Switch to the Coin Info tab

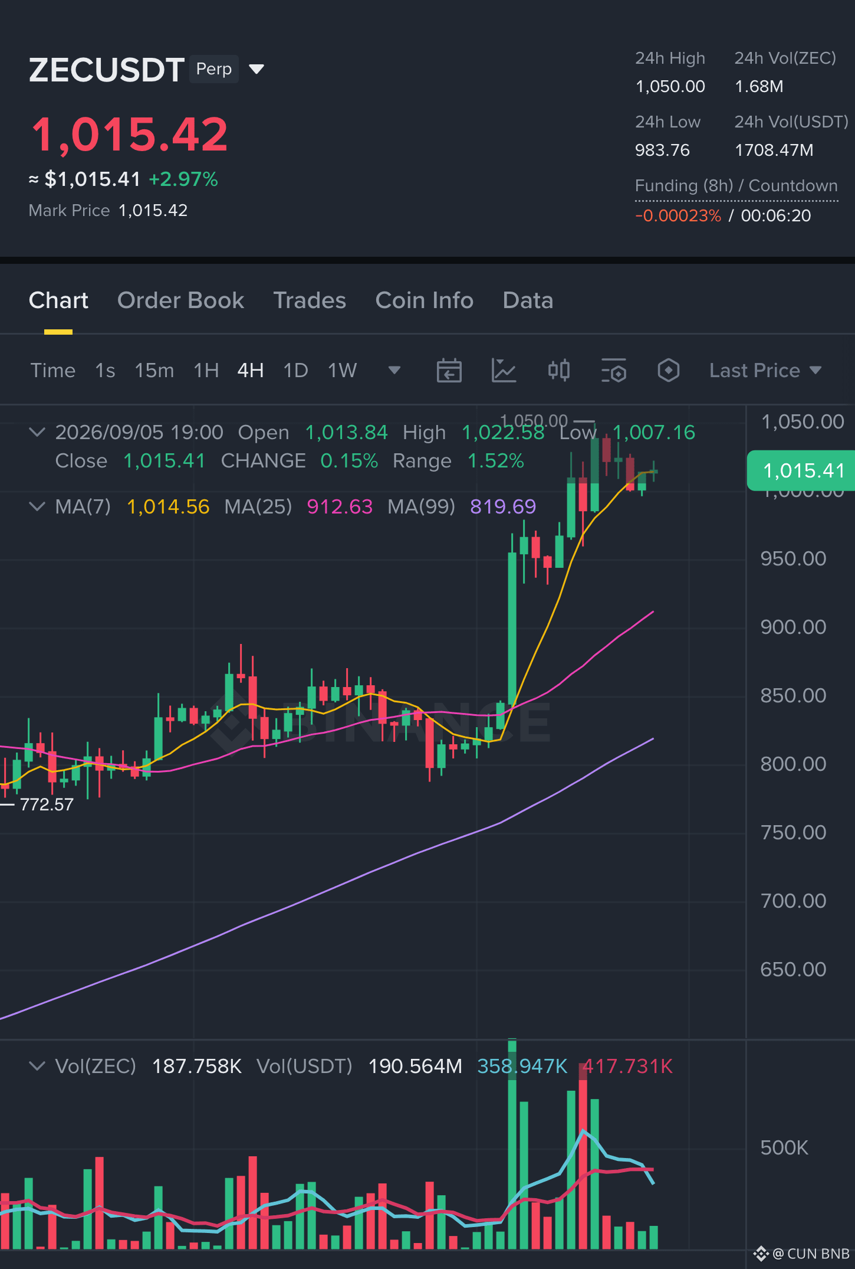click(424, 300)
